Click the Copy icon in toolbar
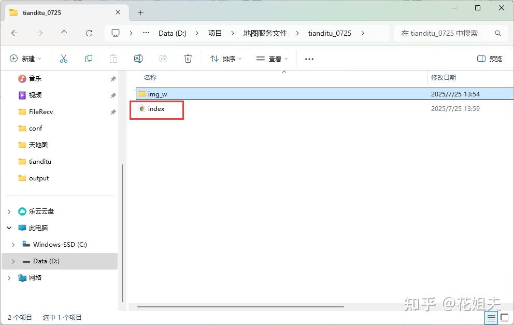Image resolution: width=514 pixels, height=325 pixels. tap(89, 59)
